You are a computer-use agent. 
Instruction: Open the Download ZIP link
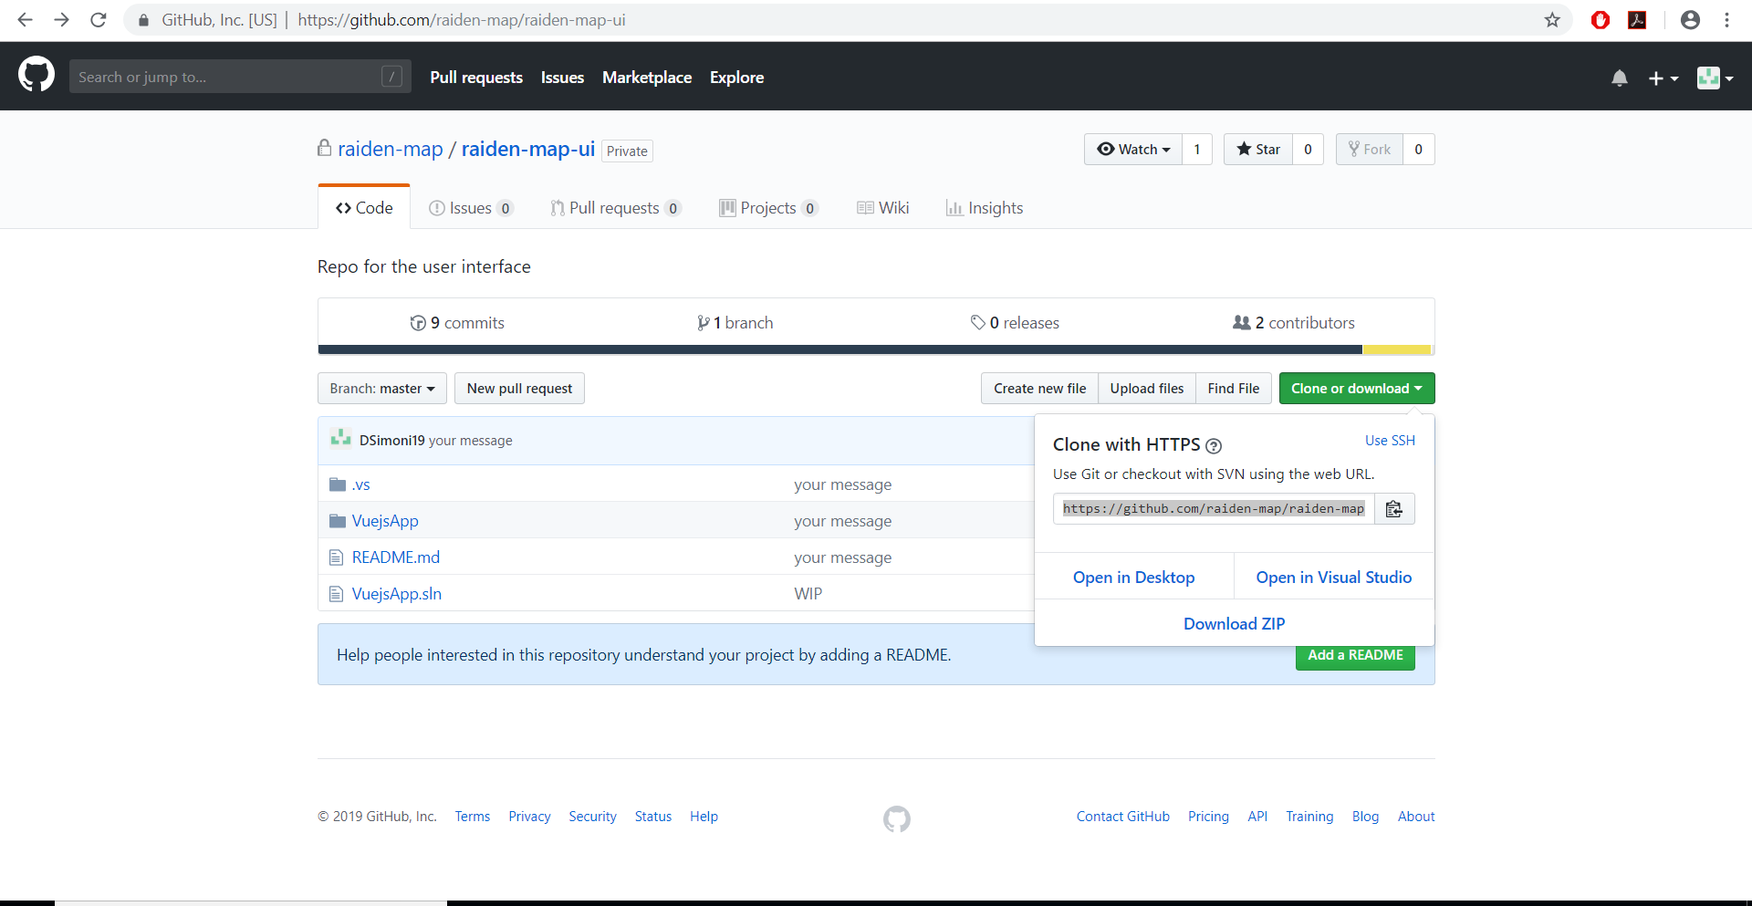[x=1234, y=623]
